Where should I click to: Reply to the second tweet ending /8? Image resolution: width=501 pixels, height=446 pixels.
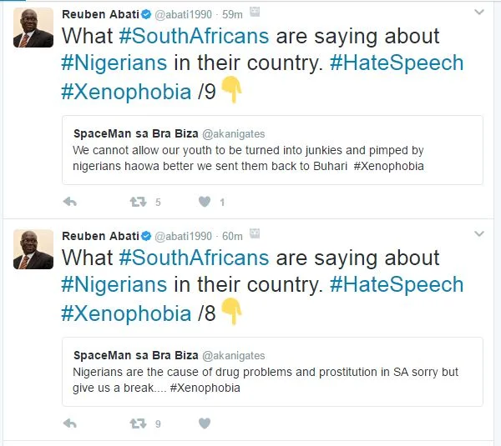70,423
